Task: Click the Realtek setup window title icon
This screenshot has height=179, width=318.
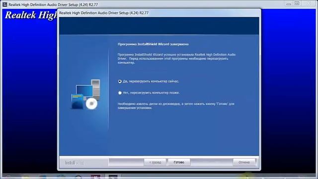Action: coord(4,4)
